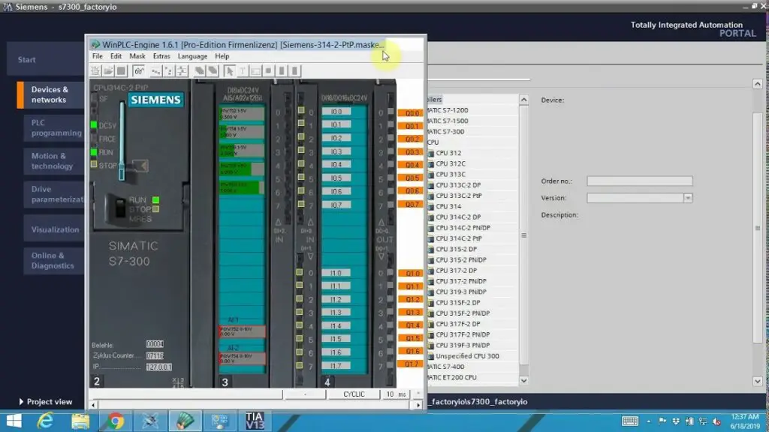This screenshot has height=432, width=769.
Task: Open the Language menu
Action: [x=192, y=56]
